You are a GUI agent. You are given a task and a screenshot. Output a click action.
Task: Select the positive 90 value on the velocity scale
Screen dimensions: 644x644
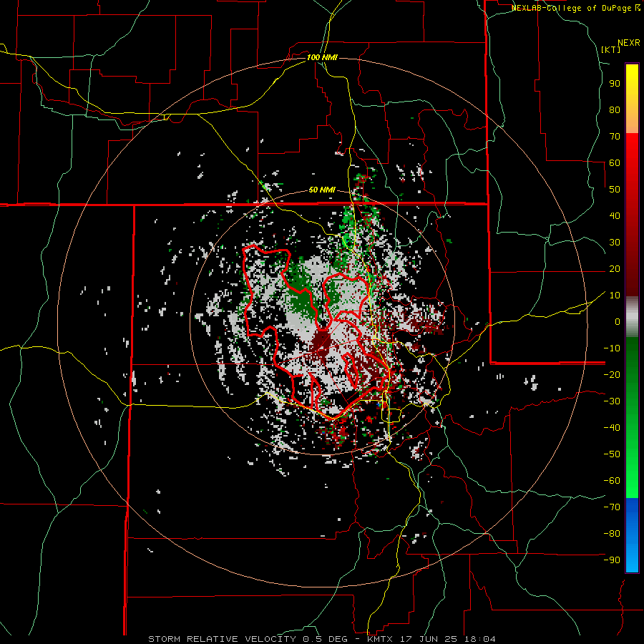coord(615,84)
